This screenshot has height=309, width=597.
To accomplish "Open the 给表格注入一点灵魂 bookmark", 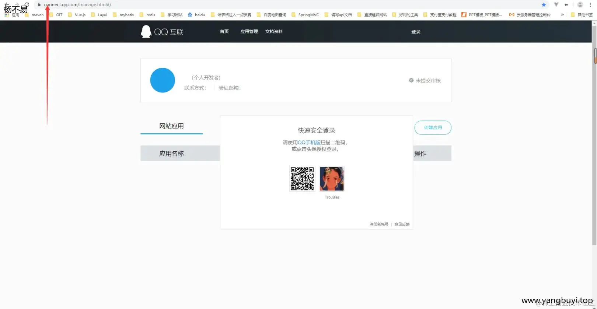I will pos(231,15).
